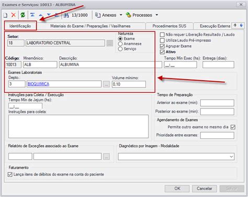Click the Cancelar button
Screen dimensions: 248x197
point(205,189)
